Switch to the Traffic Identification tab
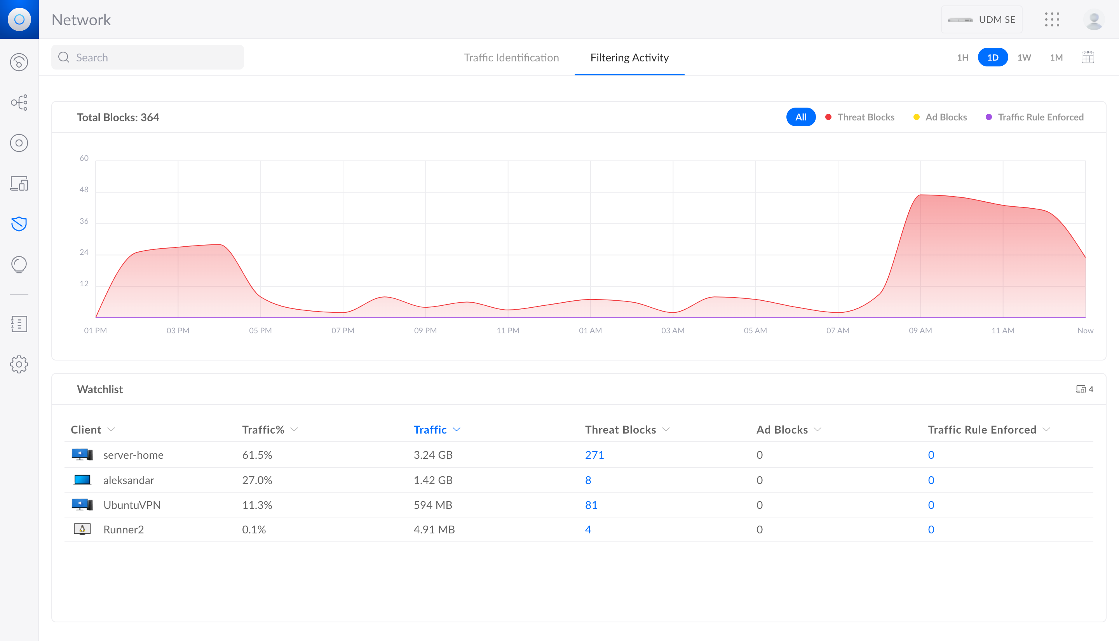 [511, 57]
